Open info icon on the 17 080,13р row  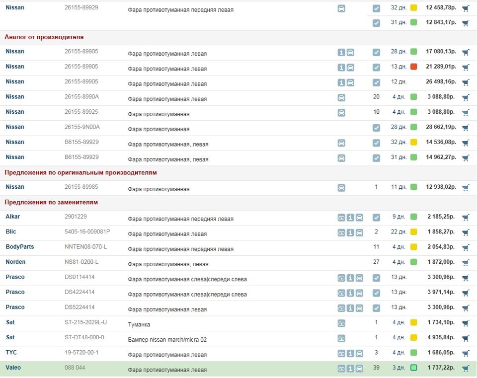(x=341, y=52)
